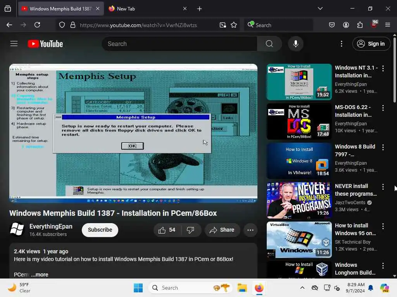Open options for How to install Windows 95 video
Viewport: 397px width, 297px height.
coord(383,226)
